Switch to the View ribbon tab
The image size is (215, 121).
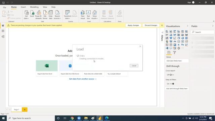click(x=45, y=7)
